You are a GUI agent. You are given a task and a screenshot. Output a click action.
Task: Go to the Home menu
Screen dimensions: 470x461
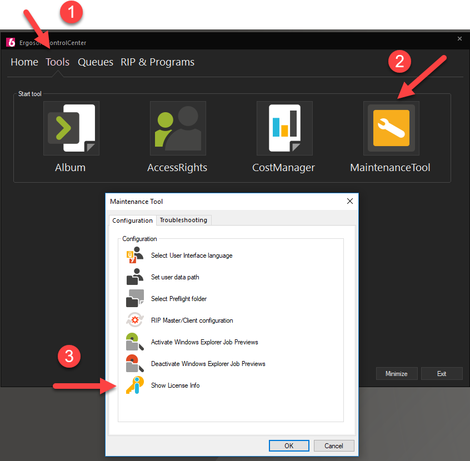24,62
